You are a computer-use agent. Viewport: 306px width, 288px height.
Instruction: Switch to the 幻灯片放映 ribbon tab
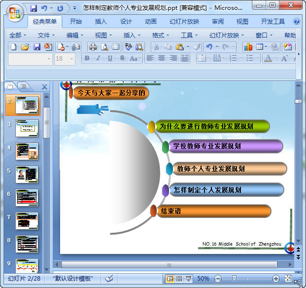[x=184, y=22]
